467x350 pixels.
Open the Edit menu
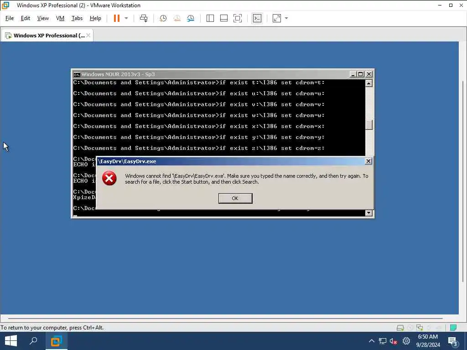pyautogui.click(x=26, y=18)
